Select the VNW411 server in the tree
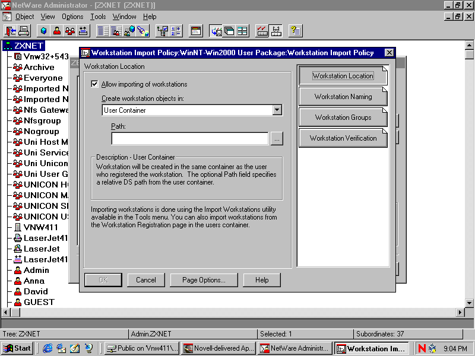 pos(36,227)
